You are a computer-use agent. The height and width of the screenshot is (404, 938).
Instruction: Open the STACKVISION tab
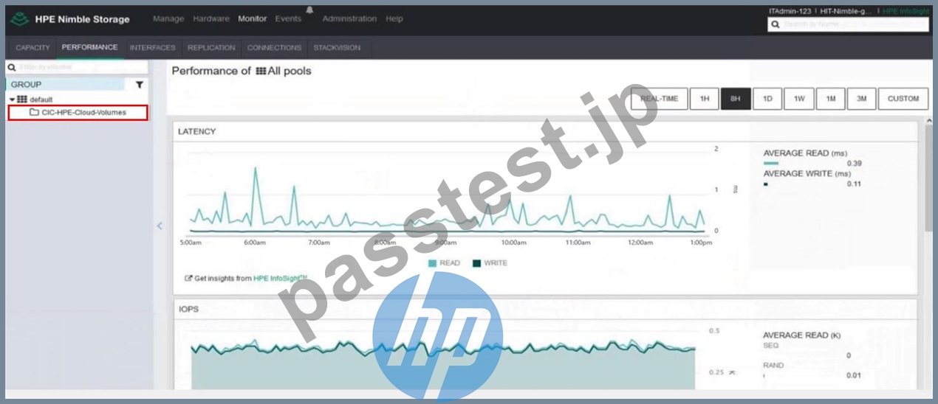pos(337,48)
